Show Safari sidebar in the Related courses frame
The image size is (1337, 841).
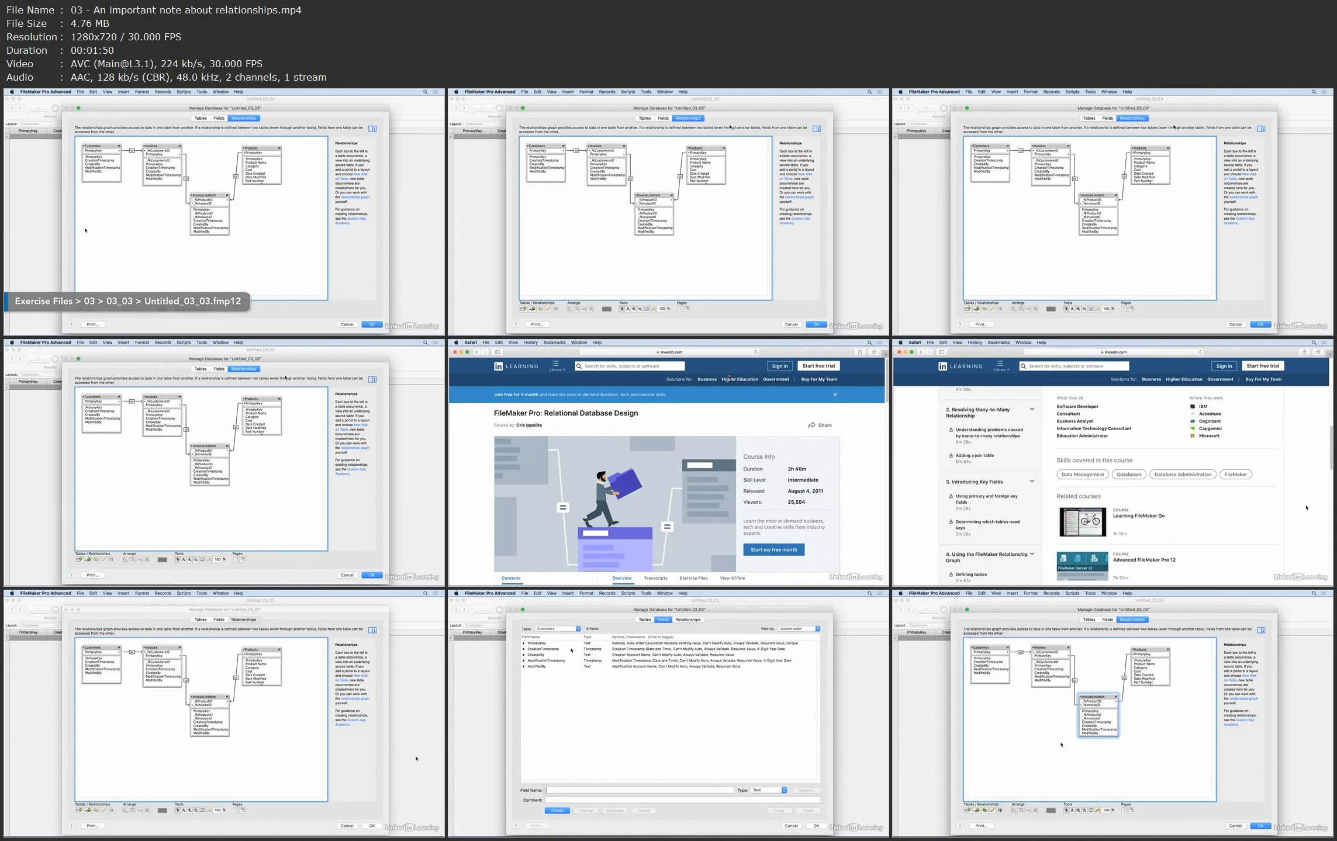tap(941, 352)
